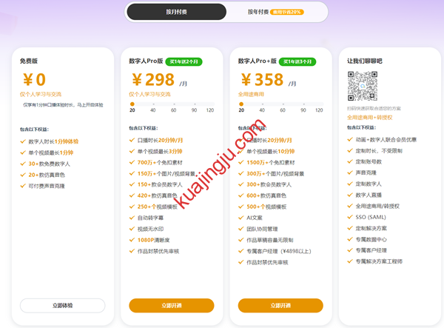Click 专属客户经理（¥4898以上） feature

tap(279, 251)
